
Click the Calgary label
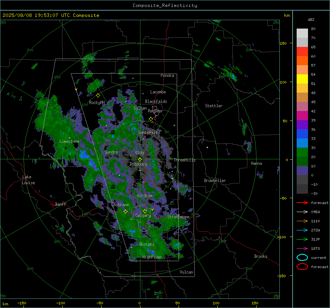[x=143, y=215]
